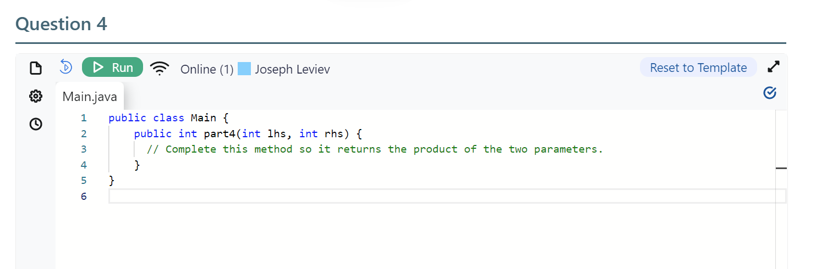Click the blue checkmark status icon
Image resolution: width=827 pixels, height=269 pixels.
tap(770, 93)
